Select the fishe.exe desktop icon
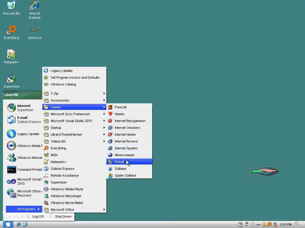Image resolution: width=305 pixels, height=228 pixels. tap(35, 33)
